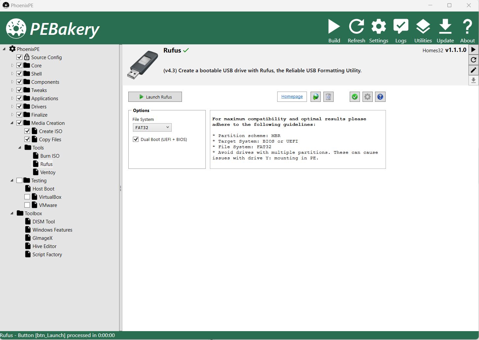Click the guidelines text box
This screenshot has height=340, width=479.
[298, 139]
